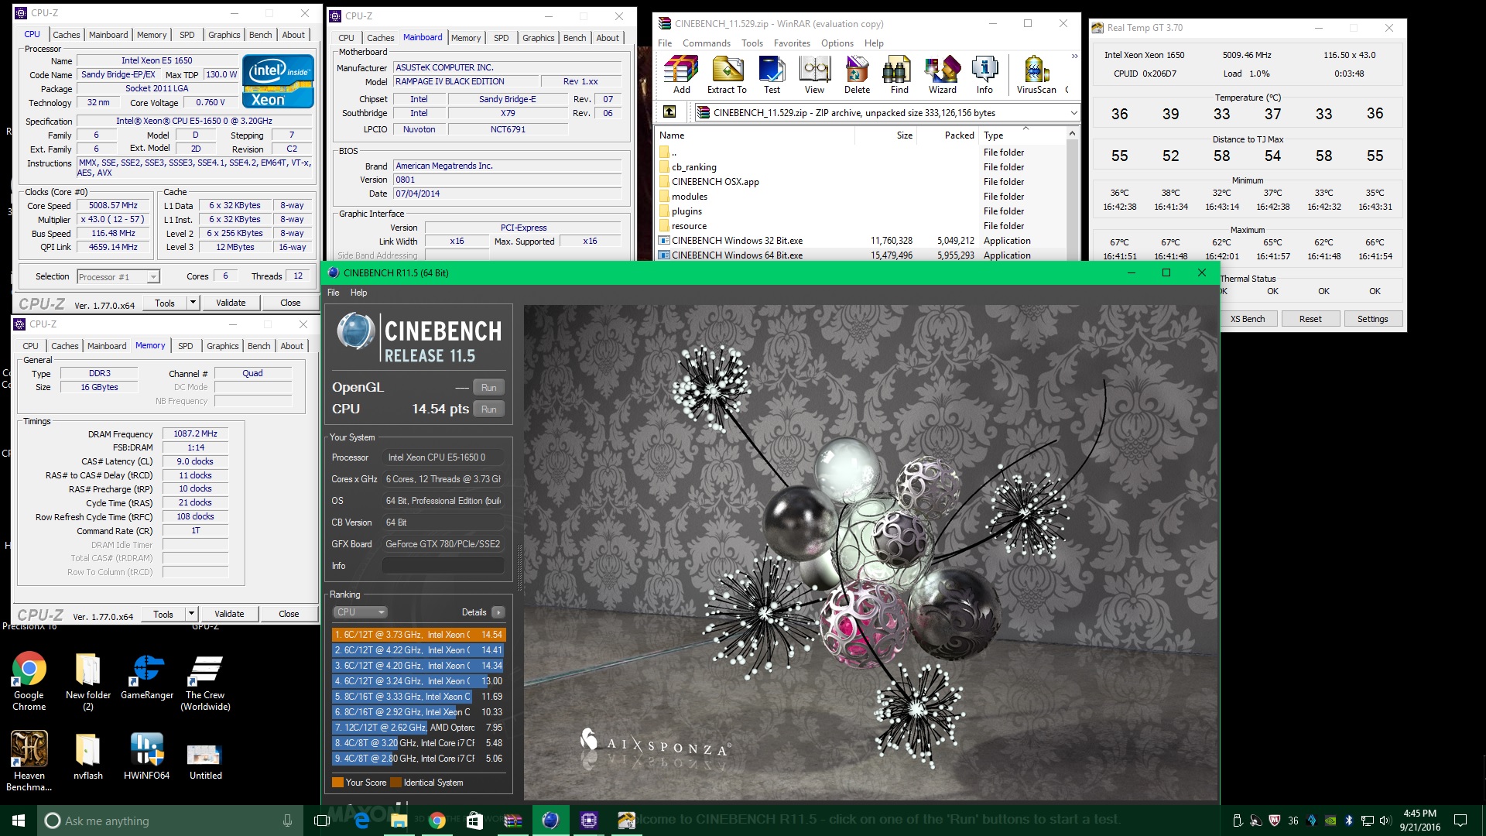Image resolution: width=1486 pixels, height=836 pixels.
Task: Click the Windows Start button
Action: click(19, 821)
